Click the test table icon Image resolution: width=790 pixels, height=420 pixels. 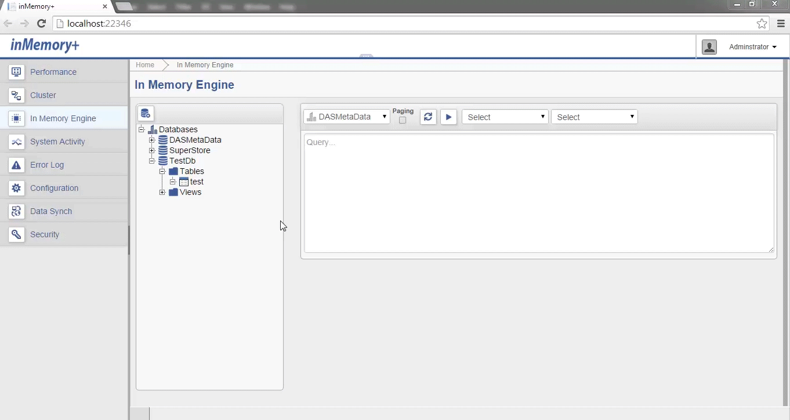coord(184,182)
